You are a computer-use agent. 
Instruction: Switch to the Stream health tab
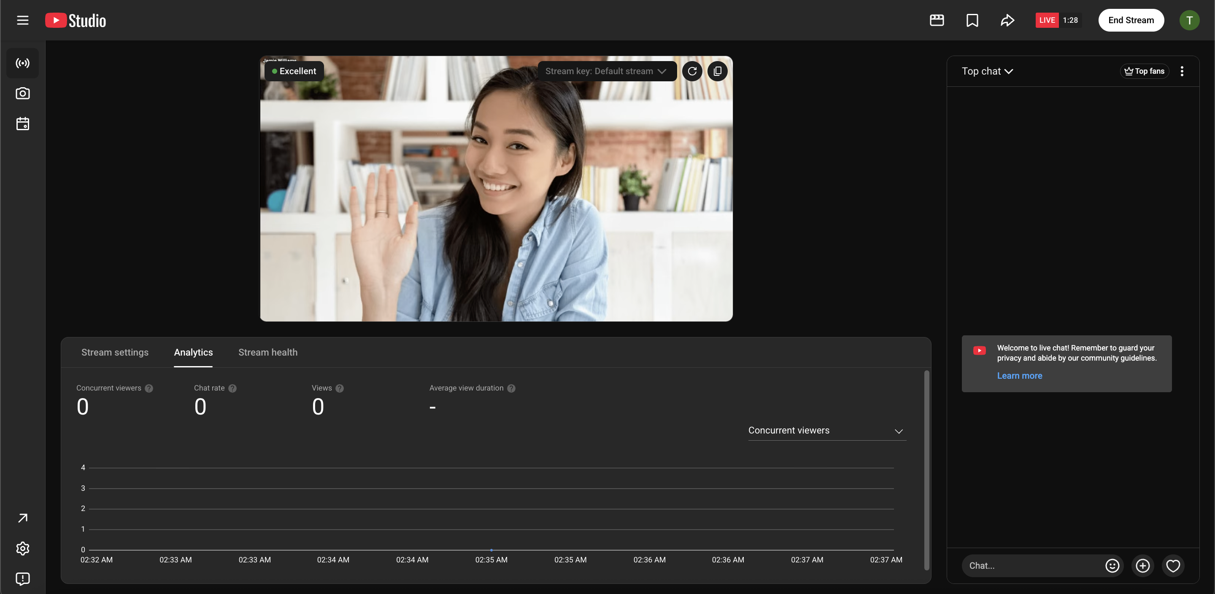coord(267,352)
